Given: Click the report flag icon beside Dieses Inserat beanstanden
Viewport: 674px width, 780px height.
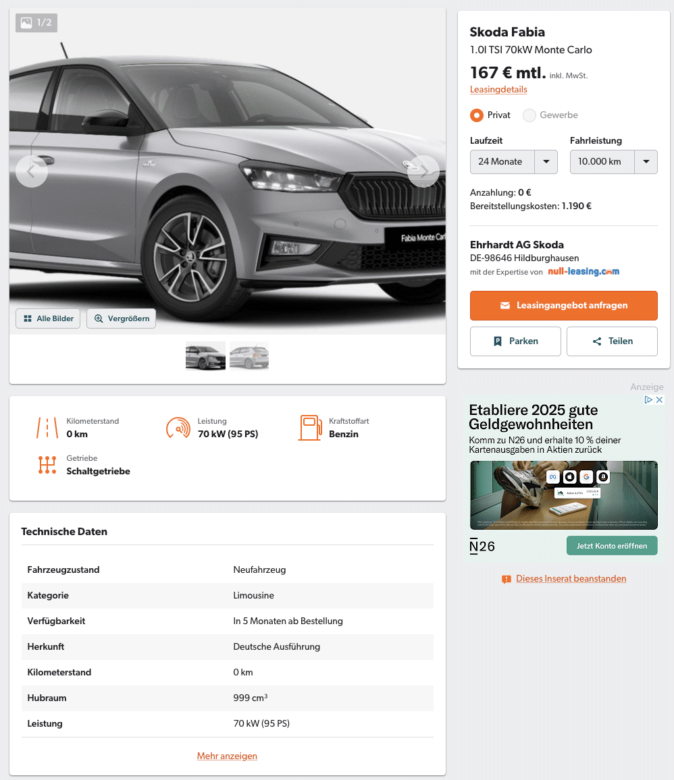Looking at the screenshot, I should [507, 579].
